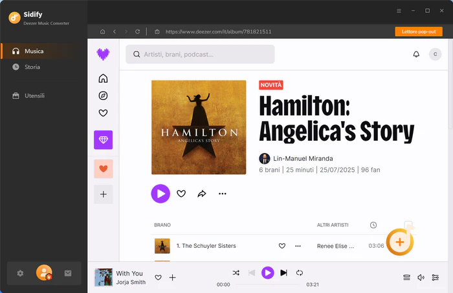The image size is (453, 293).
Task: Click the Deezer heart logo
Action: [x=103, y=54]
